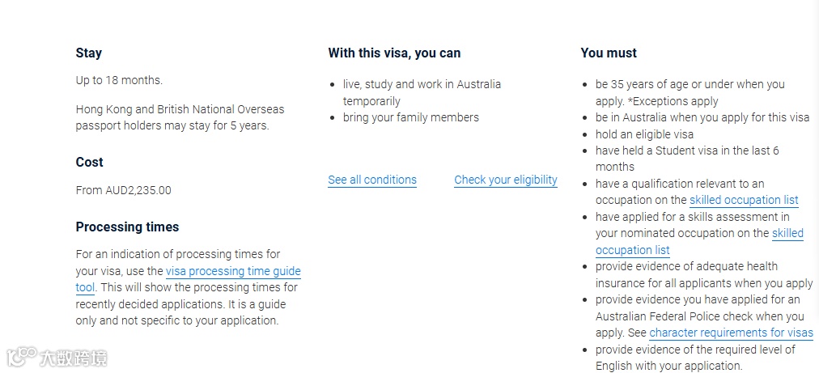The image size is (819, 373).
Task: Open skilled occupation list link in qualification bullet
Action: [x=744, y=200]
